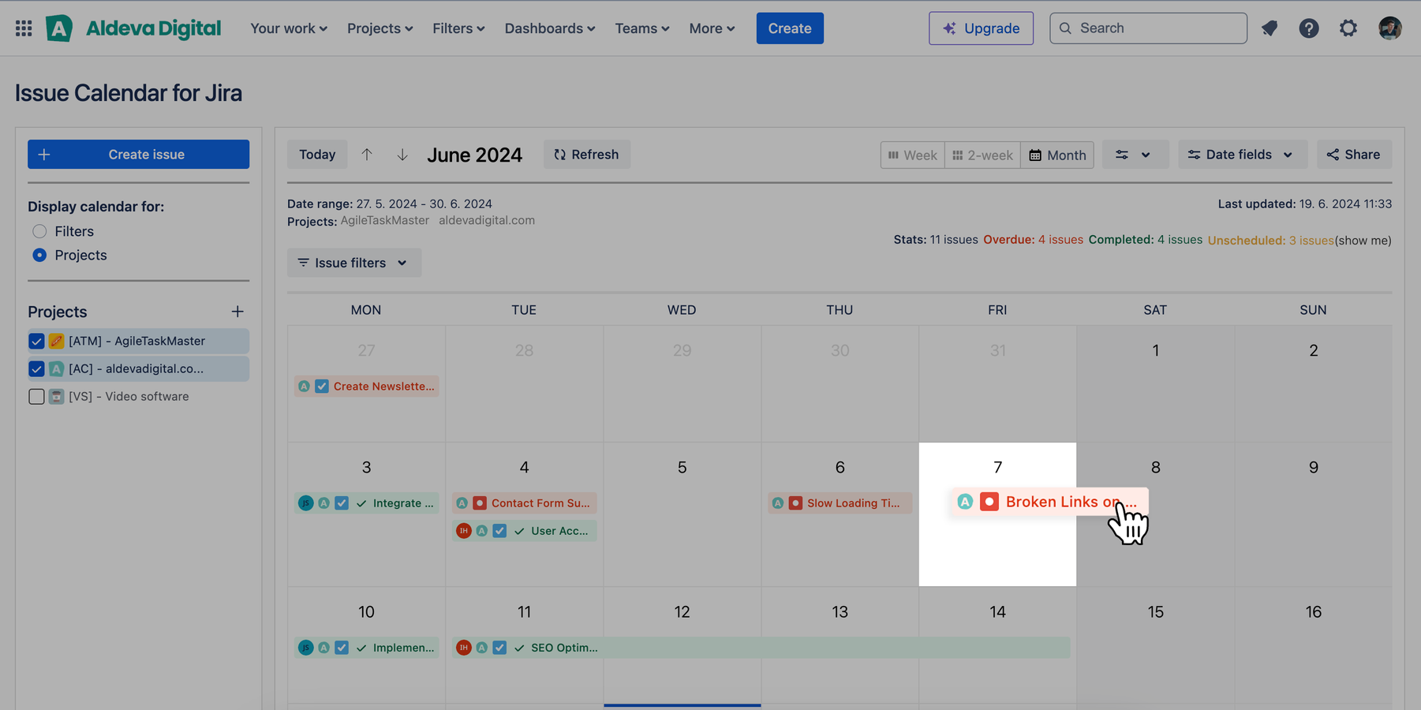Click the Video software project icon
Image resolution: width=1421 pixels, height=710 pixels.
click(x=56, y=396)
